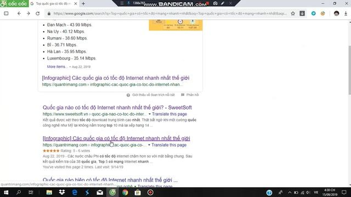Click the orange circular extension icon

click(x=322, y=13)
